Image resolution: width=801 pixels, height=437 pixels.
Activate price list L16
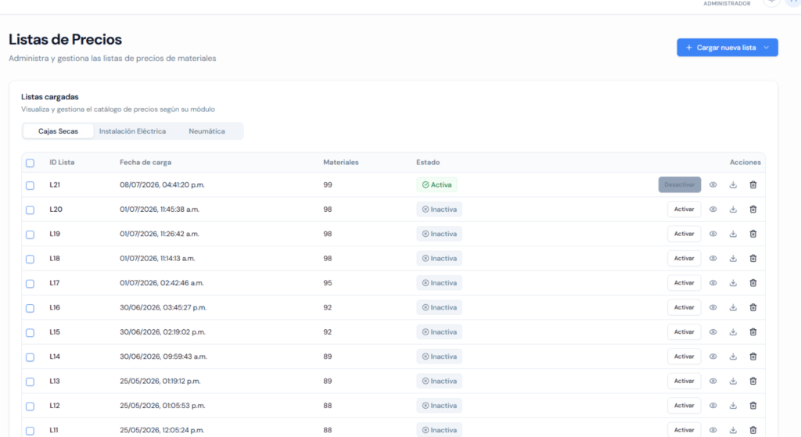point(684,307)
